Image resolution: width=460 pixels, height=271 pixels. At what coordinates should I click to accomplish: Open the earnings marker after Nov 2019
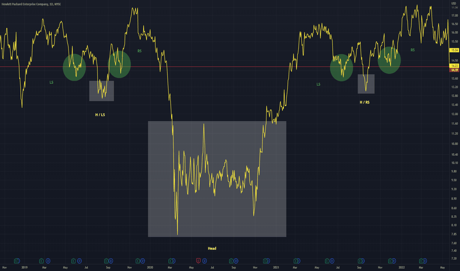tap(138, 261)
